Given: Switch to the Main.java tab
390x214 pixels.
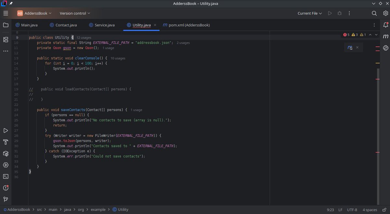Looking at the screenshot, I should coord(27,25).
